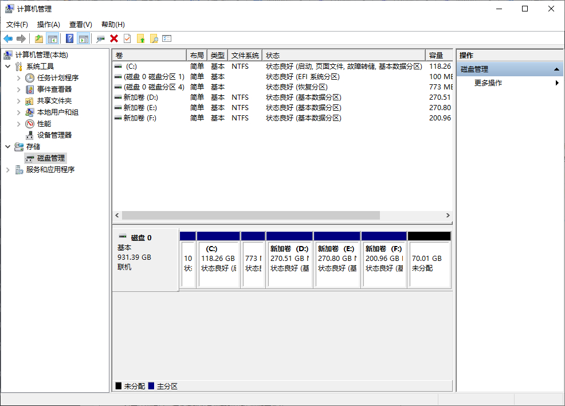565x406 pixels.
Task: Click the red X delete volume icon
Action: pos(113,38)
